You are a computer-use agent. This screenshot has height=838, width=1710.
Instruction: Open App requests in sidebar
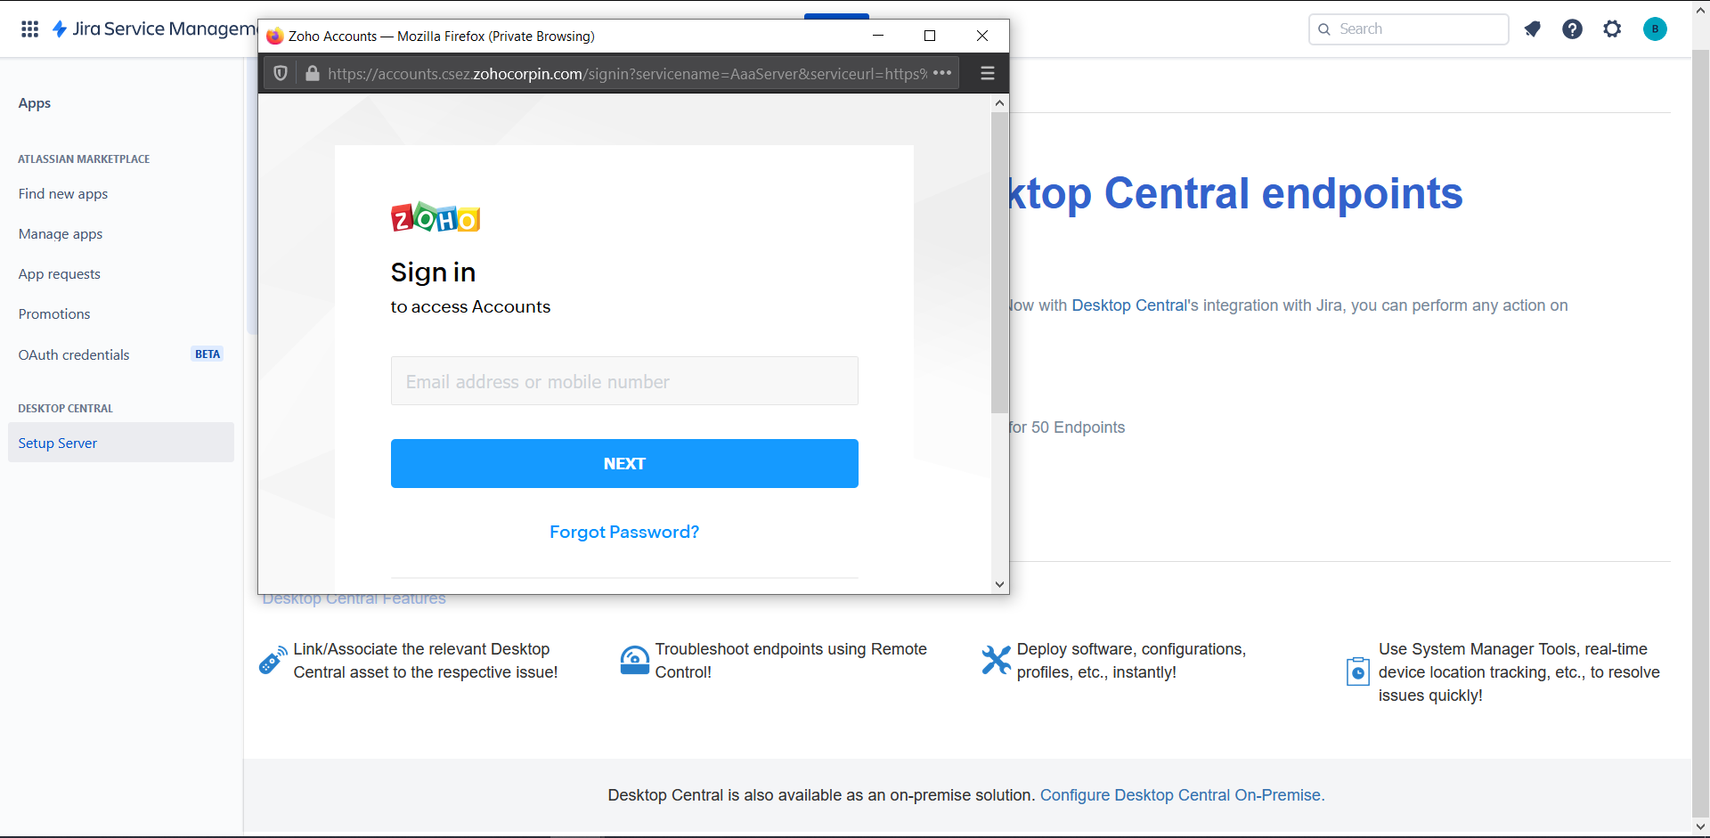[60, 274]
